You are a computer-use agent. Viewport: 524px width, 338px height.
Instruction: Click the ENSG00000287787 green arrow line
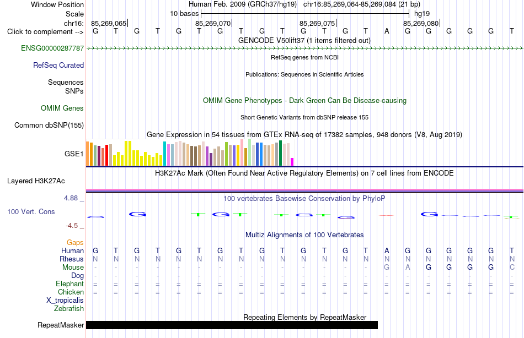pos(304,48)
